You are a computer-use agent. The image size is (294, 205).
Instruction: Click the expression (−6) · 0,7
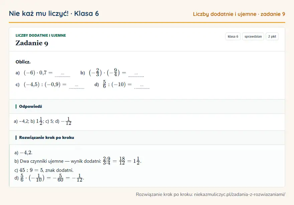pos(35,73)
